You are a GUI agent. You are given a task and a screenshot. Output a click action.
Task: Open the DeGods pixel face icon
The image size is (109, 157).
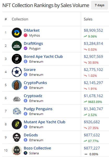click(17, 137)
